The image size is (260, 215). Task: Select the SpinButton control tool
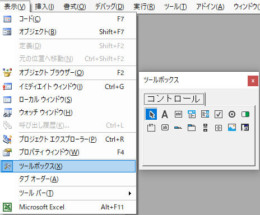coord(219,128)
